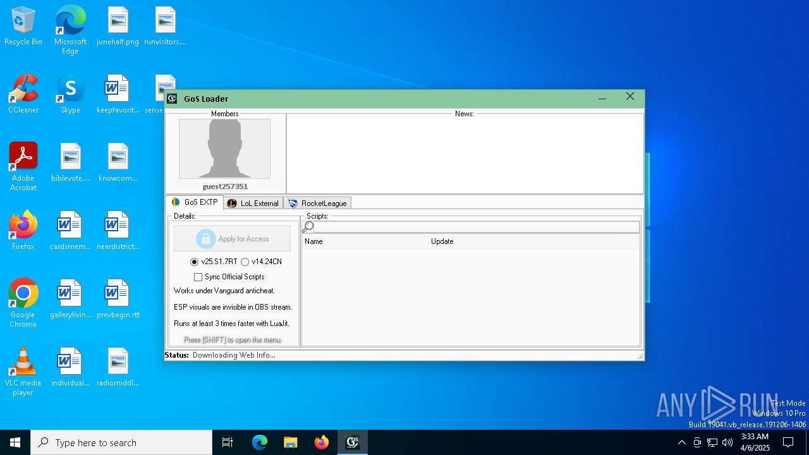This screenshot has height=455, width=809.
Task: Open Firefox desktop shortcut
Action: click(x=23, y=231)
